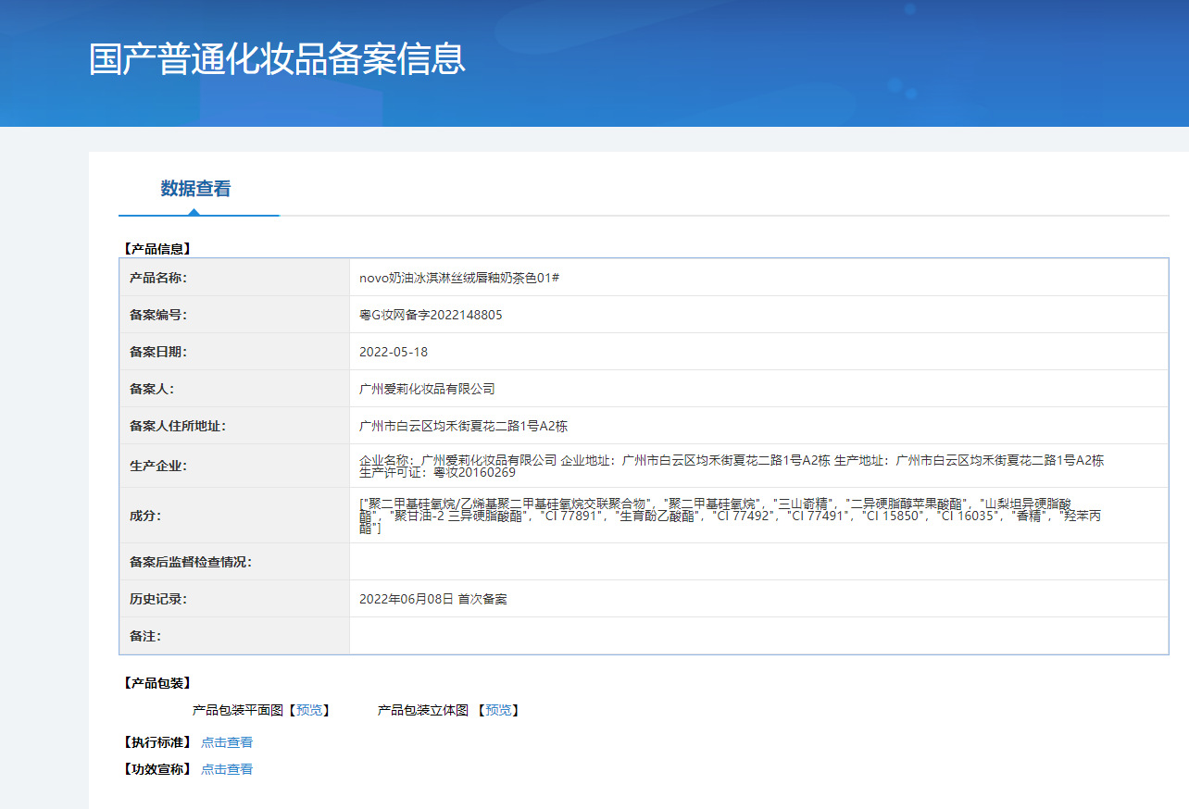Screen dimensions: 1189x809
Task: Click the 产品包装 section heading
Action: [157, 683]
